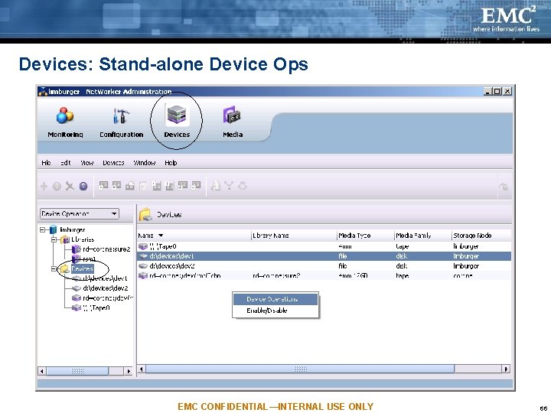Screen dimensions: 551x413
Task: Sort by the Storage Node column header
Action: (481, 236)
